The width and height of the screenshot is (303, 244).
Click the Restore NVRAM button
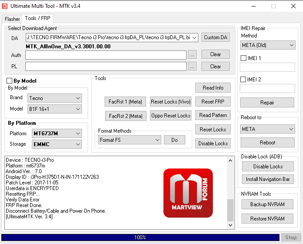click(267, 219)
